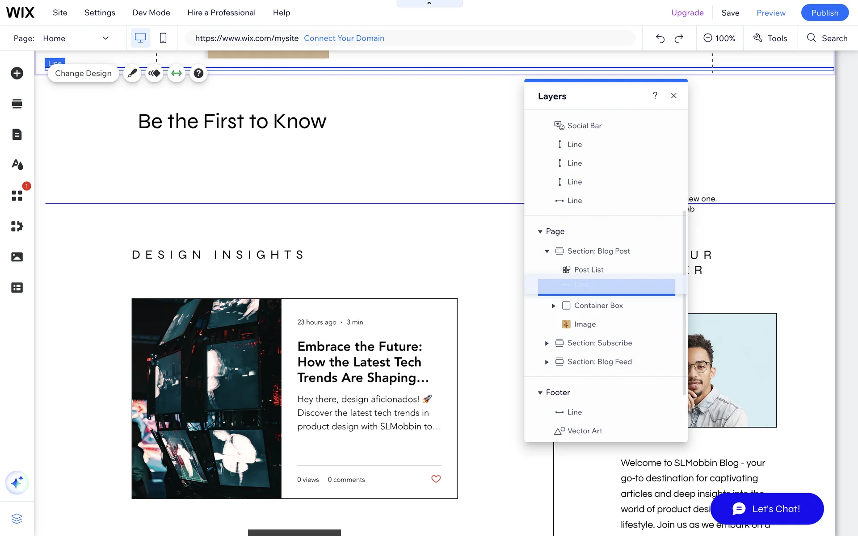Open the Layers icon in the bottom left
This screenshot has height=536, width=858.
(x=17, y=519)
